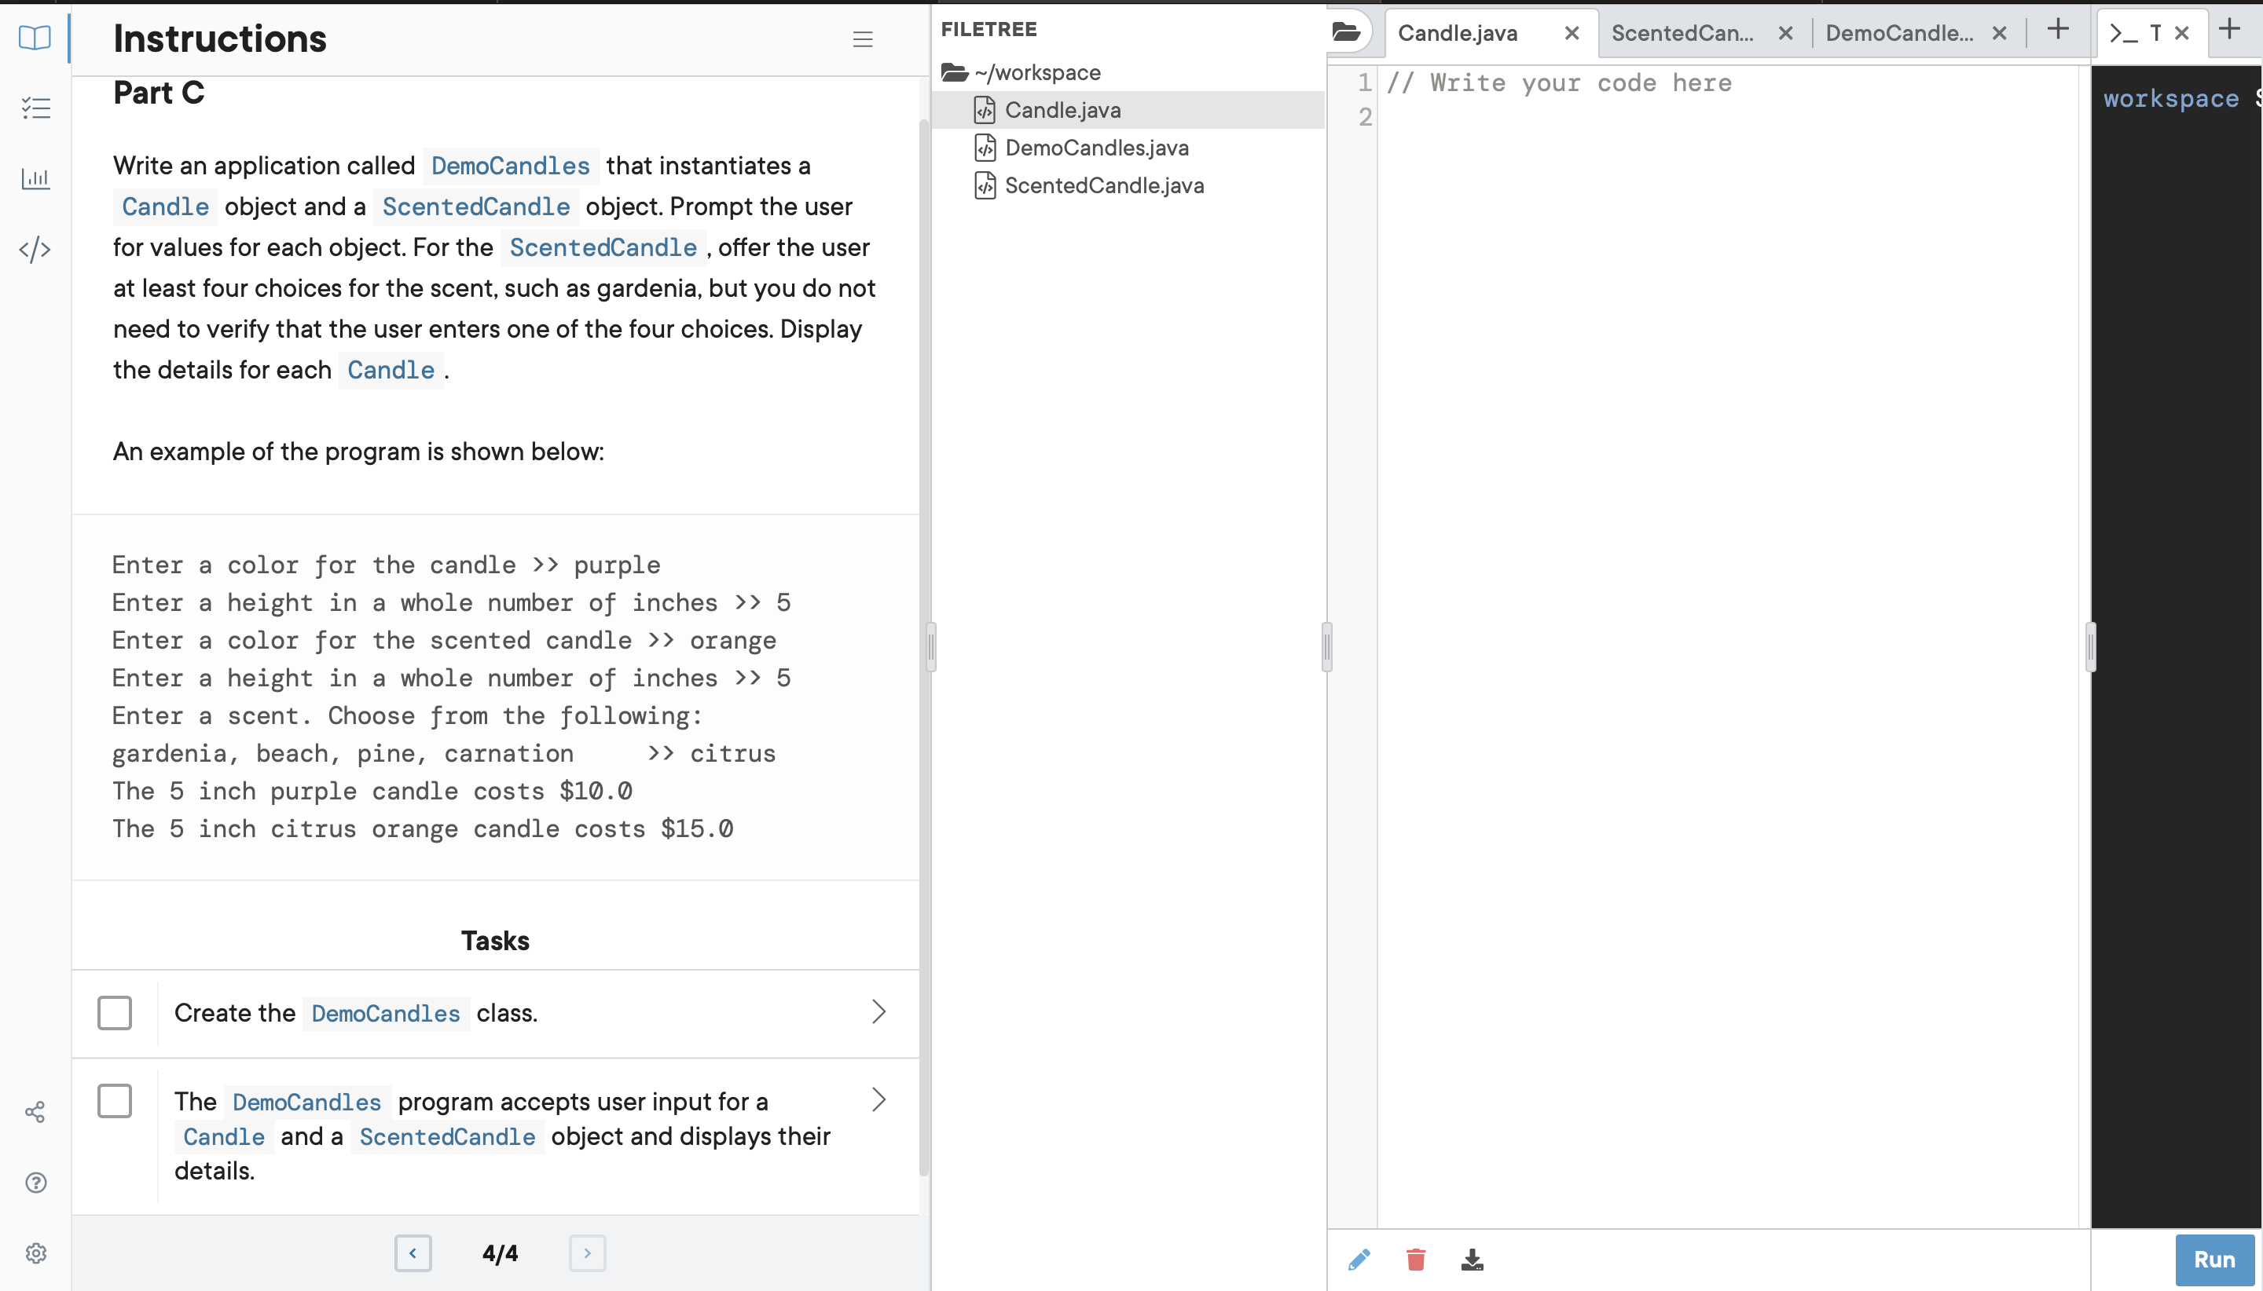Select the checklist icon in left sidebar

pos(35,108)
